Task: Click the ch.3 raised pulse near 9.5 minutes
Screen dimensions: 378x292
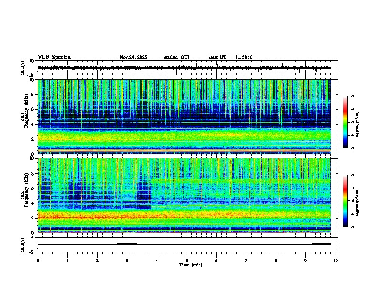Action: 321,244
